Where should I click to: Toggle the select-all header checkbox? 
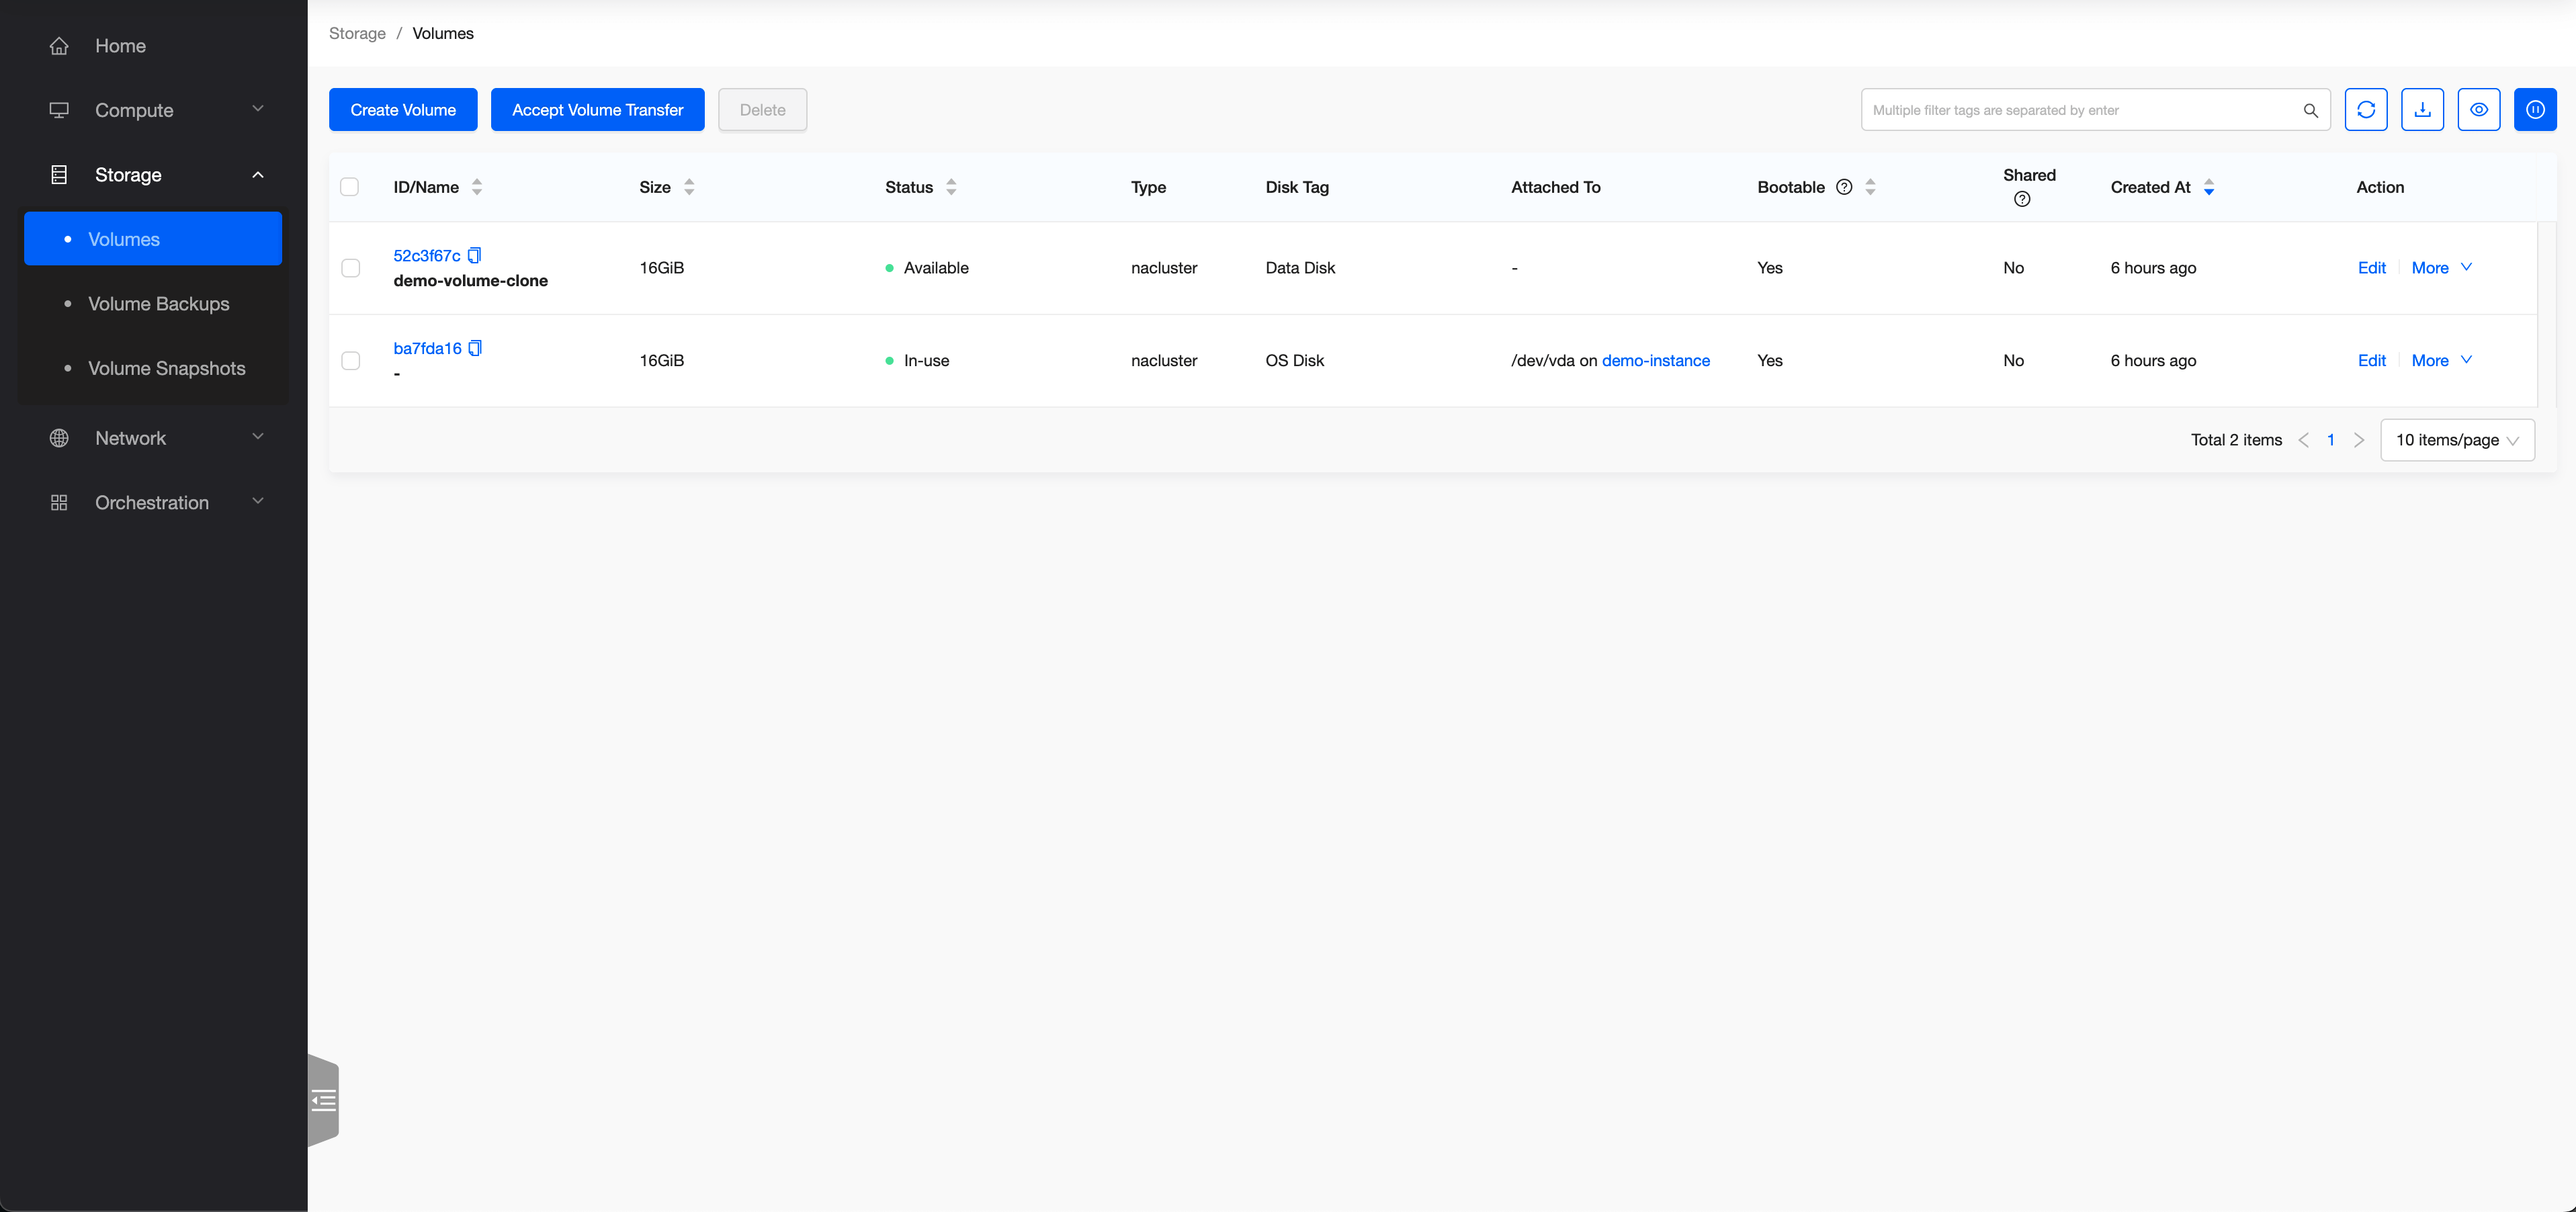(x=349, y=187)
